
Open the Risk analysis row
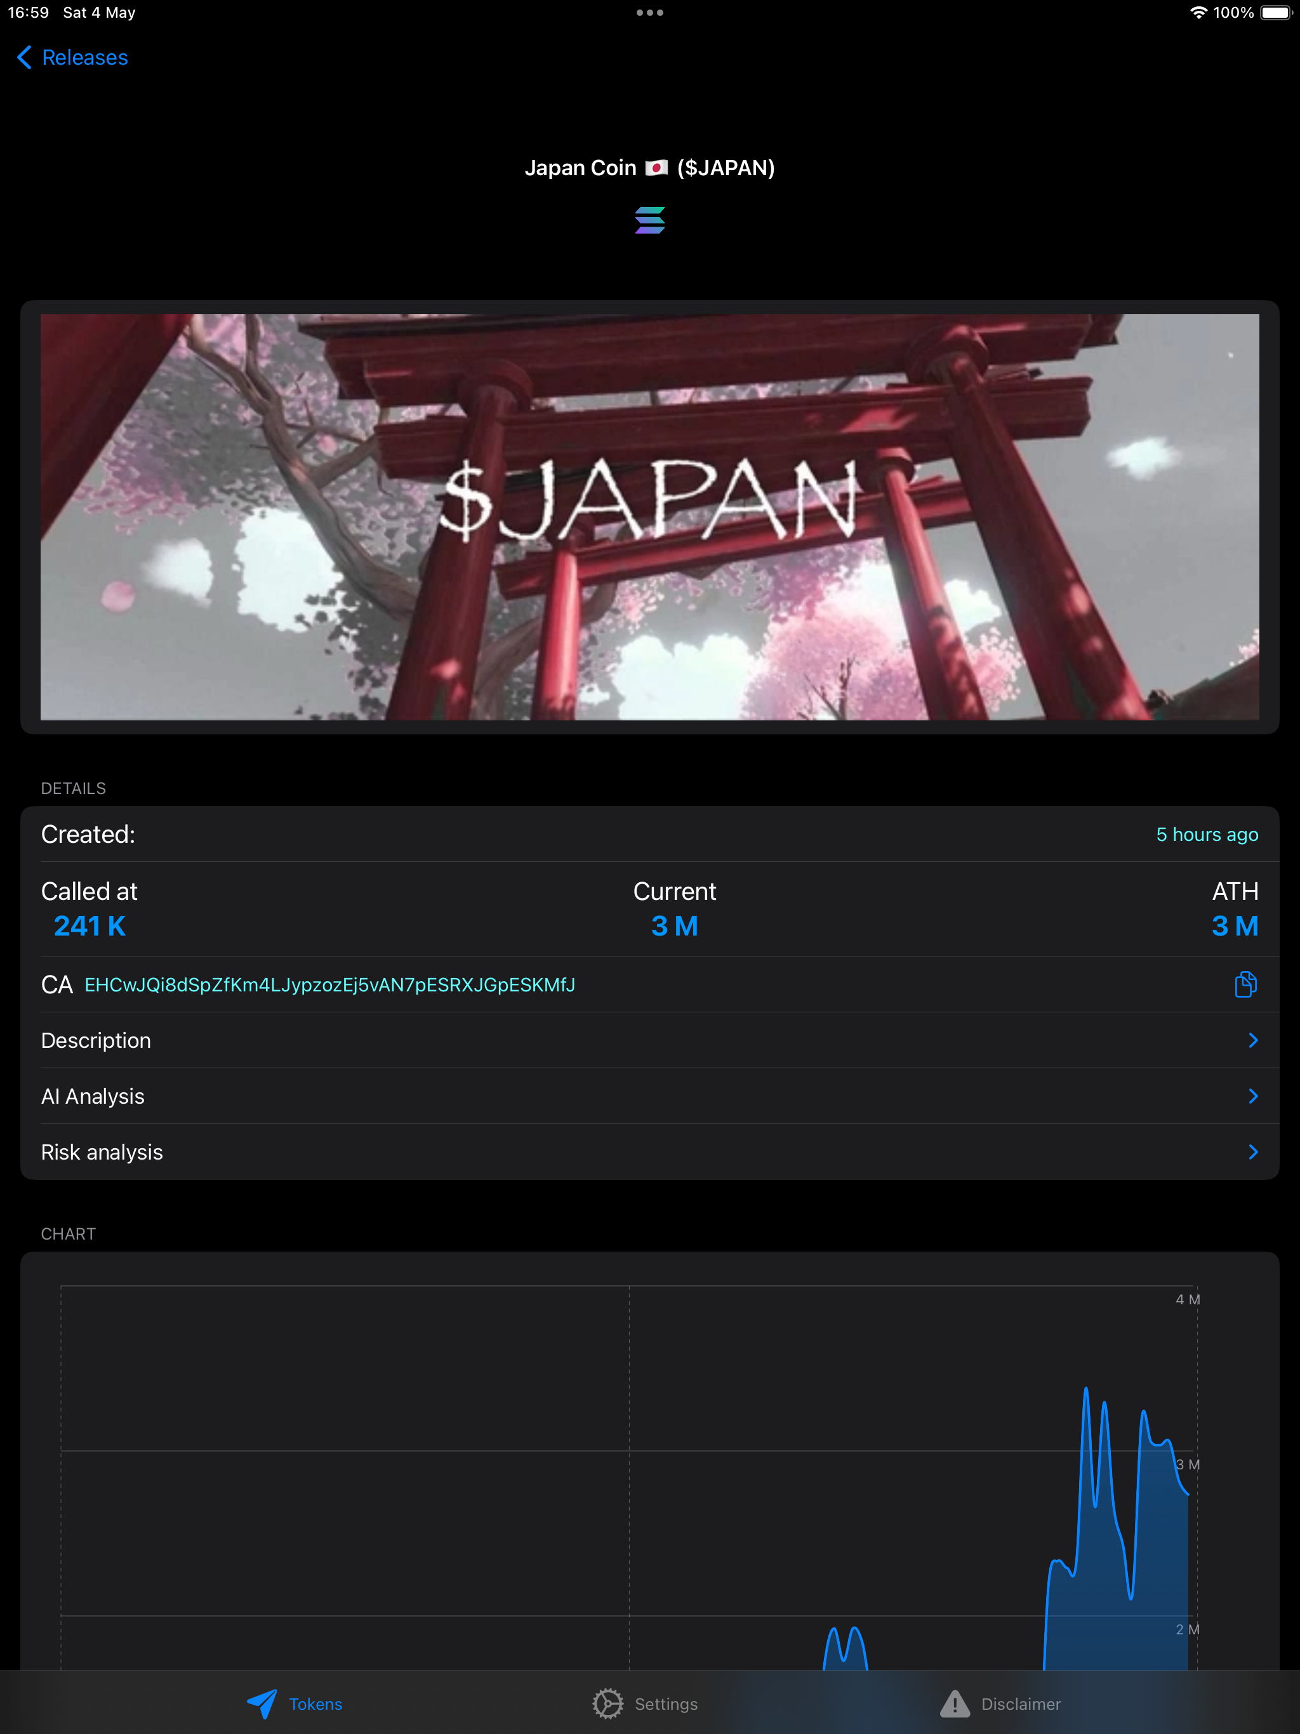pos(650,1151)
